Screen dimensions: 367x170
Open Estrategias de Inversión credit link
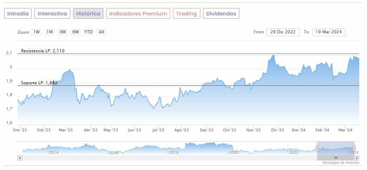pos(341,163)
